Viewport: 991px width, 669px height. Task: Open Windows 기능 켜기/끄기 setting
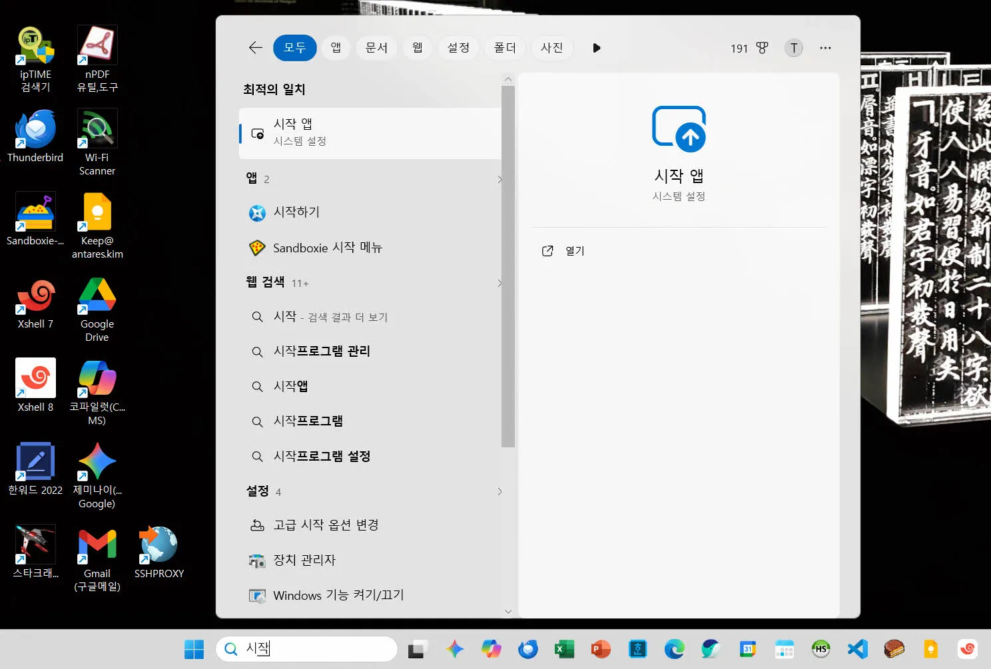click(x=370, y=595)
